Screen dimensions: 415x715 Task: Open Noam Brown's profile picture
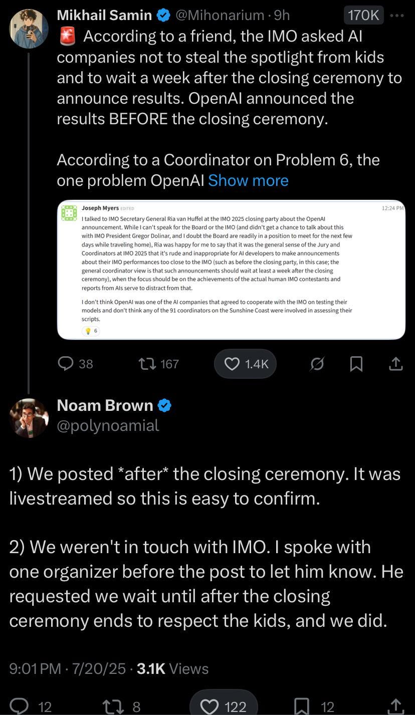pyautogui.click(x=29, y=417)
